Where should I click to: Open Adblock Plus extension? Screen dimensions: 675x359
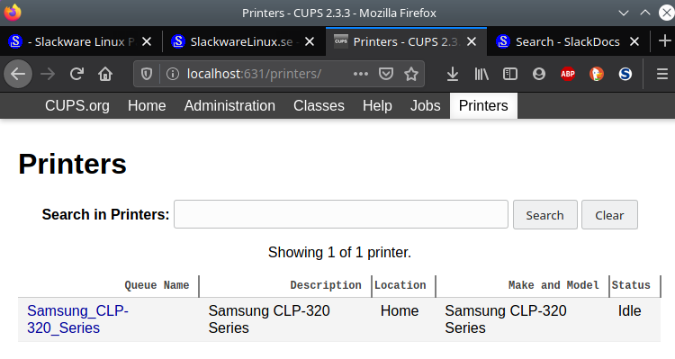tap(568, 74)
